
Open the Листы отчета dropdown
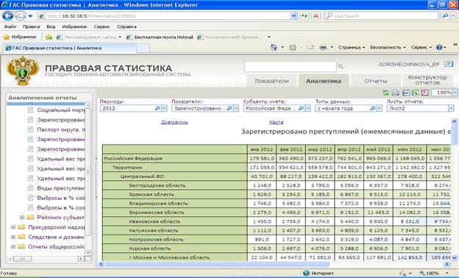click(451, 108)
